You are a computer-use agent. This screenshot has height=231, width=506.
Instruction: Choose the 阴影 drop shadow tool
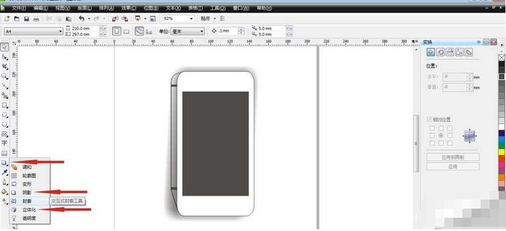(x=27, y=192)
